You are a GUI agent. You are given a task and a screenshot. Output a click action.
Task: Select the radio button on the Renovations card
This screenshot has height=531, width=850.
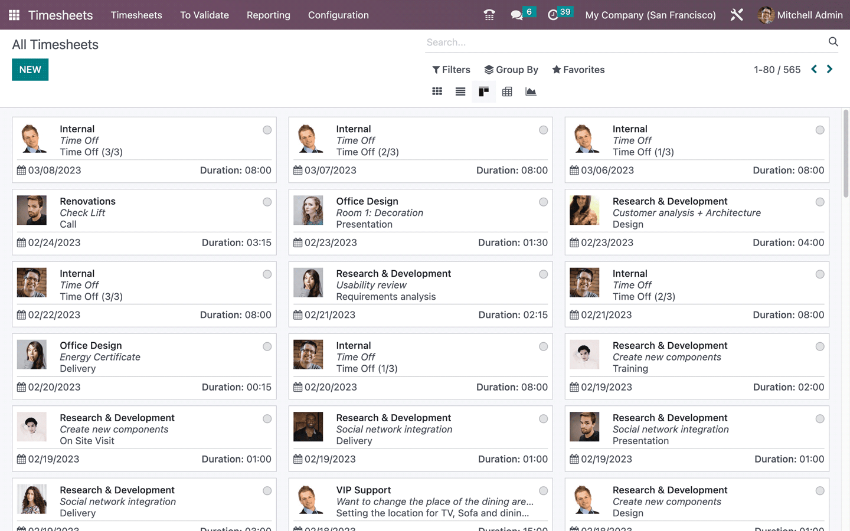(267, 202)
